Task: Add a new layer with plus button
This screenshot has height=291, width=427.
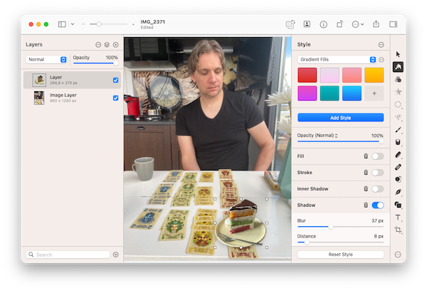Action: [116, 45]
